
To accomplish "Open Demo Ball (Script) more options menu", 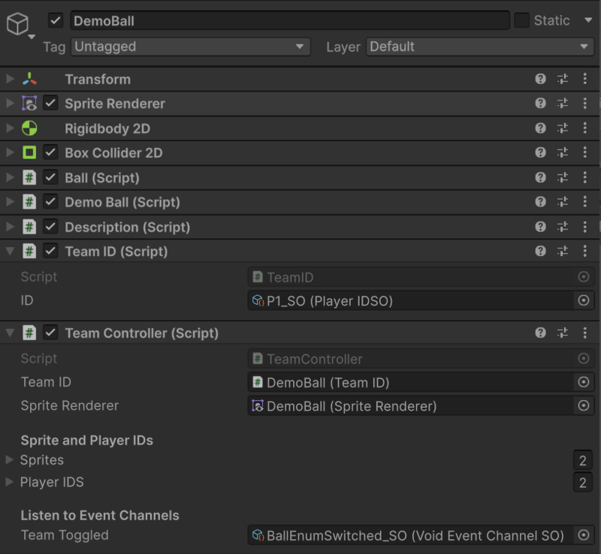I will (x=585, y=201).
